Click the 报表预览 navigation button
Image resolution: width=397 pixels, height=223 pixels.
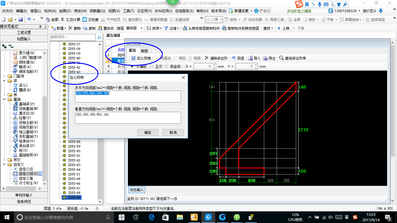coord(24,202)
